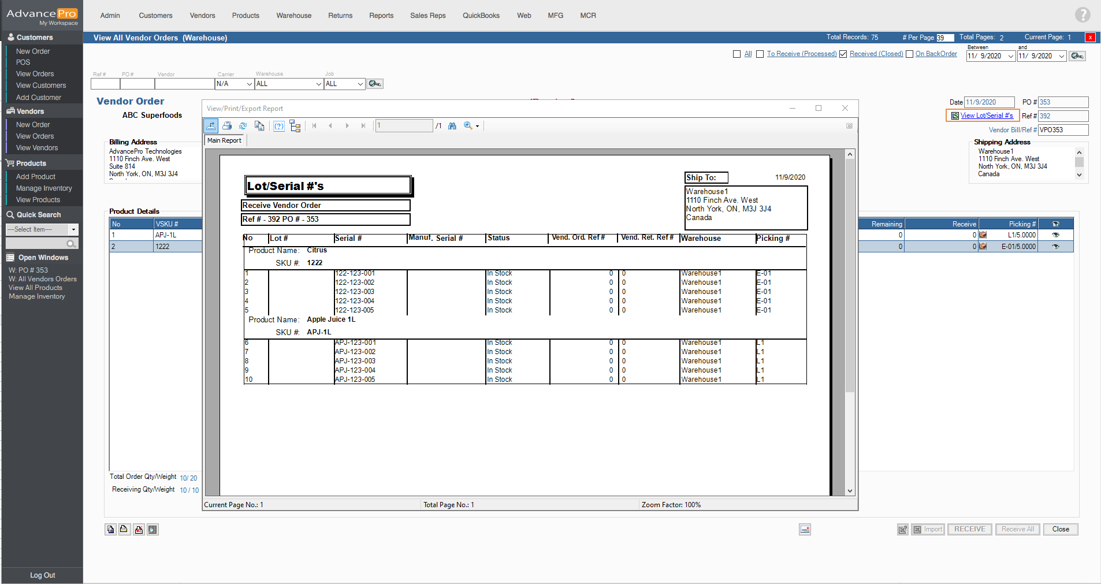This screenshot has height=584, width=1101.
Task: Refresh the report viewer
Action: click(243, 126)
